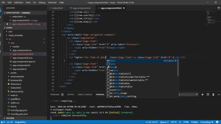Click the suggestion list scrollbar
This screenshot has height=124, width=221.
click(x=178, y=68)
